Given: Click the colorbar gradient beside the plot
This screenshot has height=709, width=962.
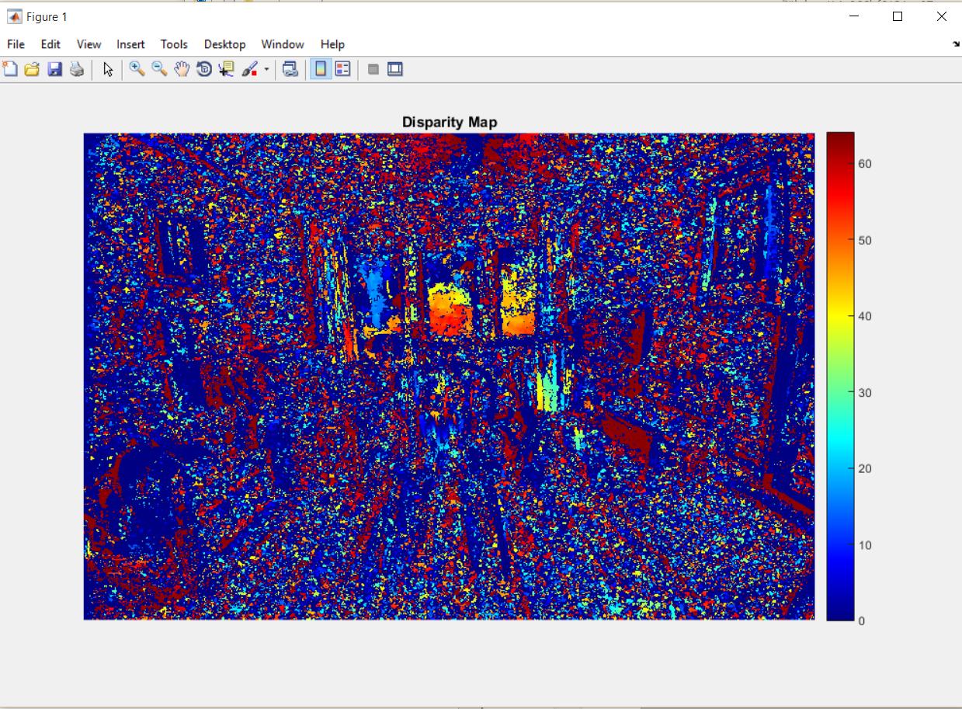Looking at the screenshot, I should tap(839, 376).
